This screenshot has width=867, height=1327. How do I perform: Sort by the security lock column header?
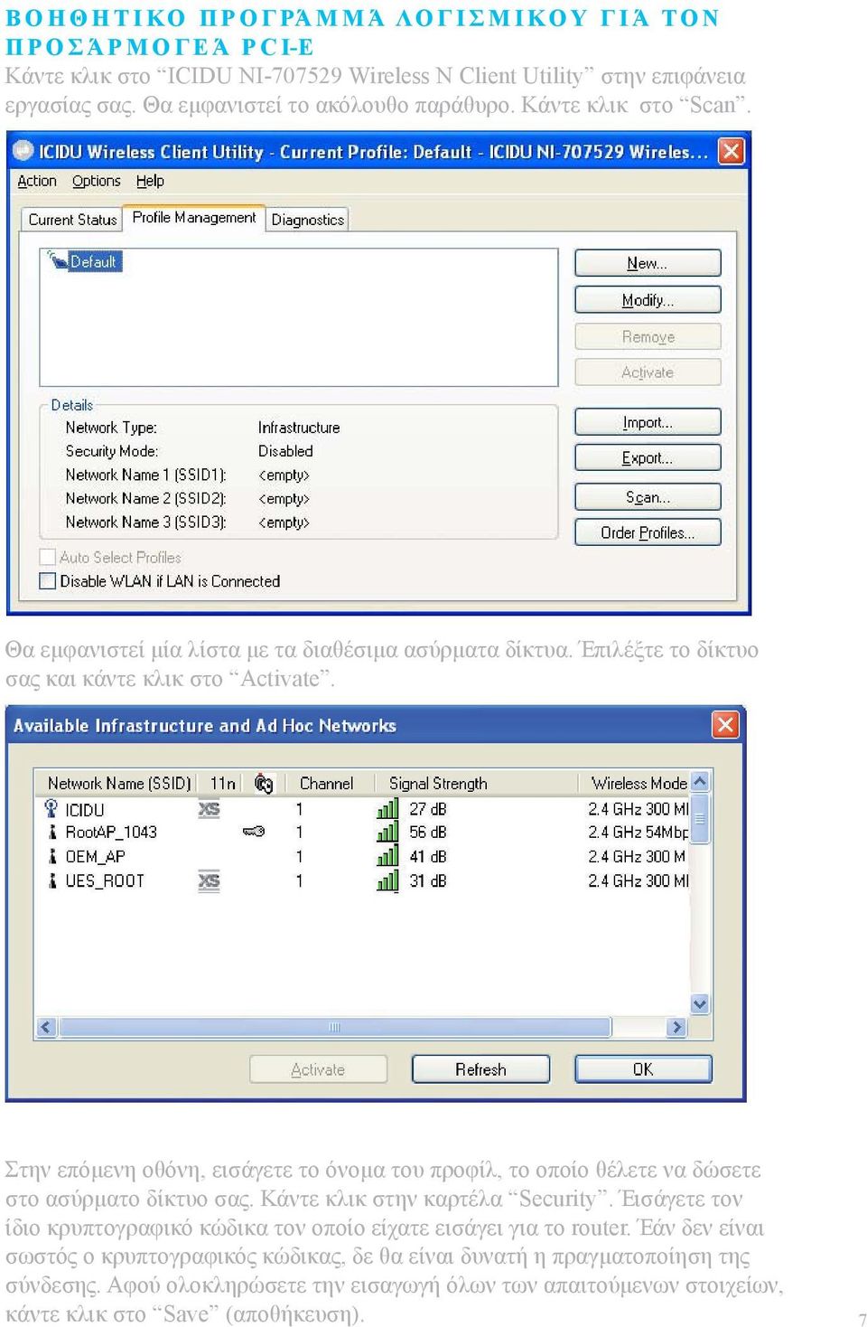pyautogui.click(x=264, y=783)
